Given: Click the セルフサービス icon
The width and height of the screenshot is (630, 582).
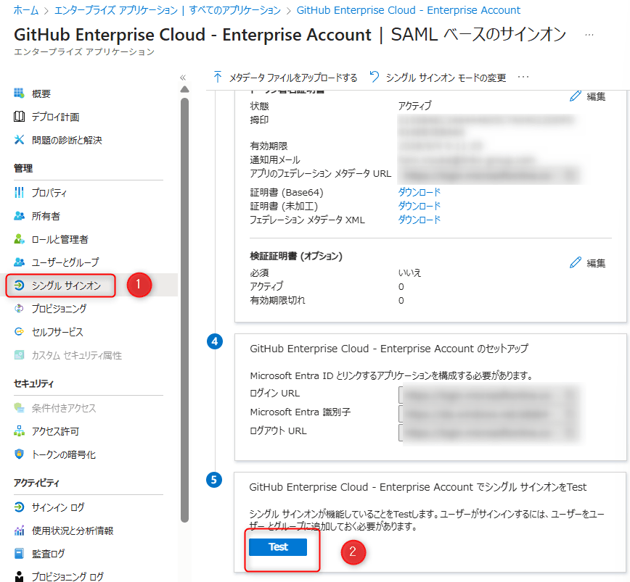Looking at the screenshot, I should (x=19, y=332).
